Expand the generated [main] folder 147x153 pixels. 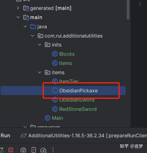coord(18,8)
